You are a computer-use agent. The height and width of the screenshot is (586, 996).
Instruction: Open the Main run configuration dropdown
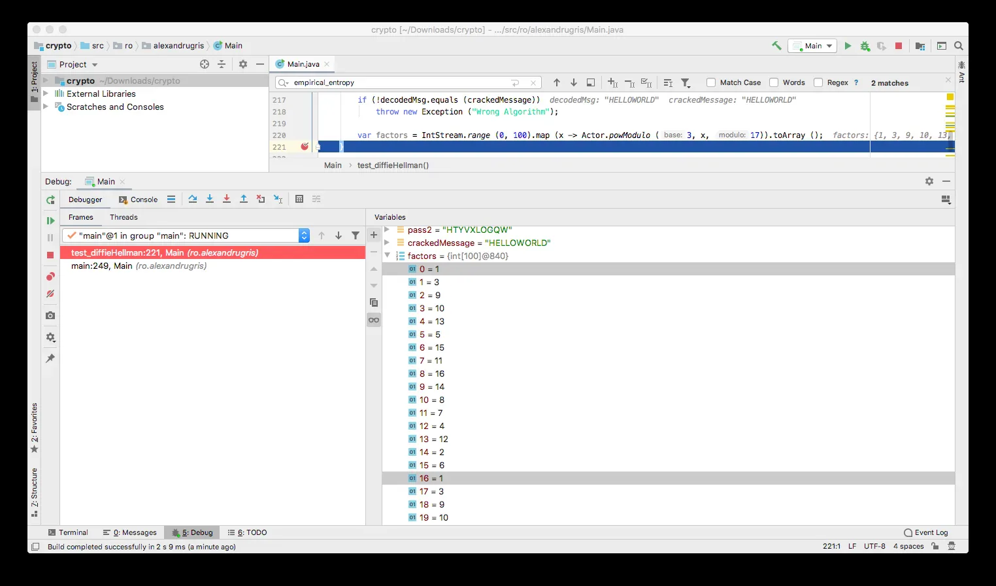[x=812, y=46]
